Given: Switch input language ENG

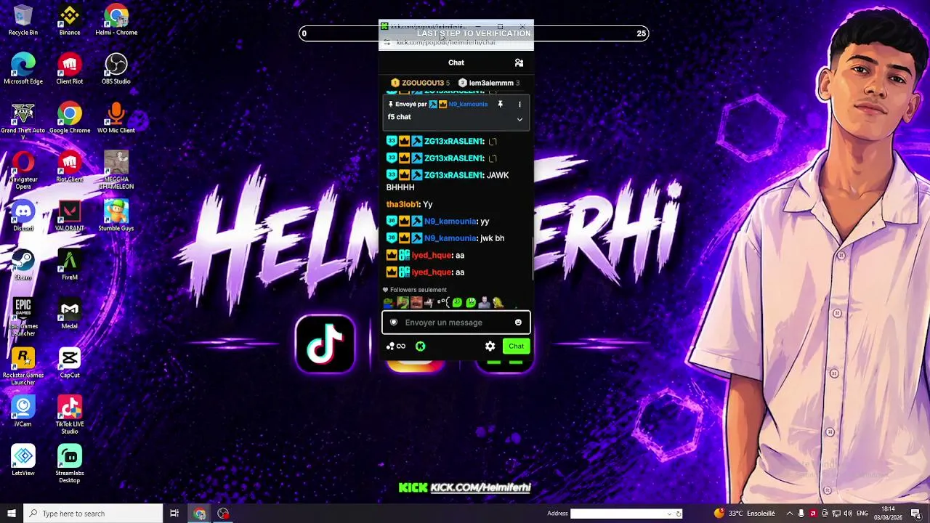Looking at the screenshot, I should tap(862, 514).
